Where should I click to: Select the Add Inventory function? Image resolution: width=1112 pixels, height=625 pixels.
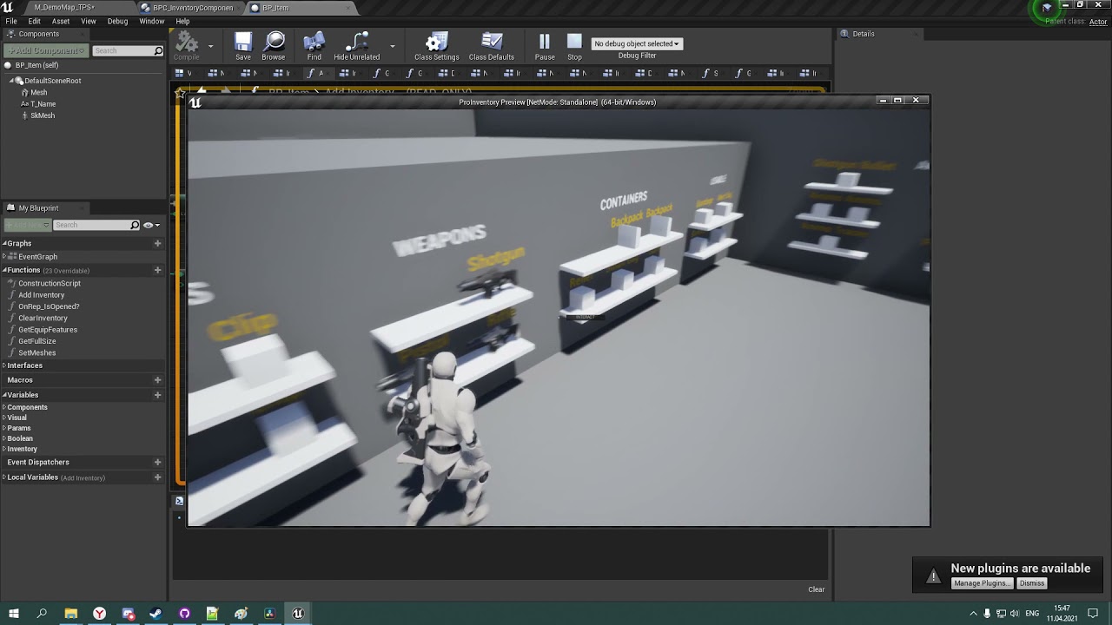point(42,295)
